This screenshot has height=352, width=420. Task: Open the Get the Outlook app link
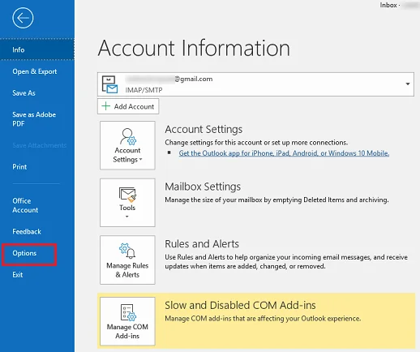(284, 153)
